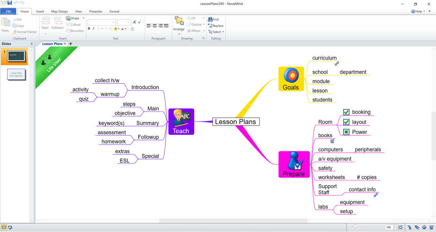
Task: Open the note icon under books
Action: (x=332, y=141)
